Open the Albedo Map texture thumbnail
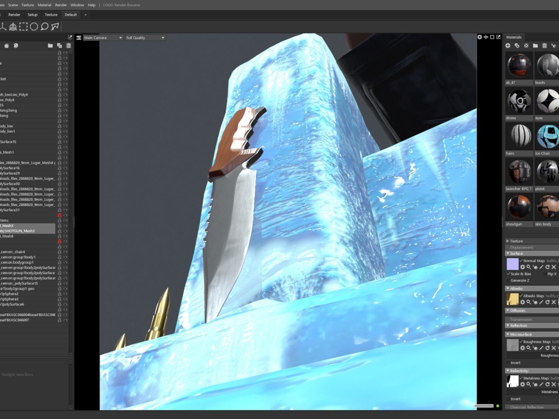The image size is (559, 419). pos(512,299)
